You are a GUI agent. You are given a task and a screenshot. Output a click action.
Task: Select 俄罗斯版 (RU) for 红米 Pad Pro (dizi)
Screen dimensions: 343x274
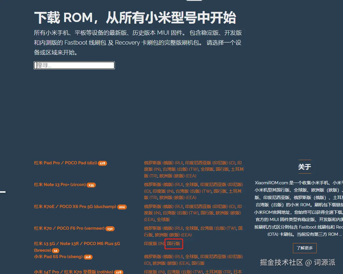(164, 163)
